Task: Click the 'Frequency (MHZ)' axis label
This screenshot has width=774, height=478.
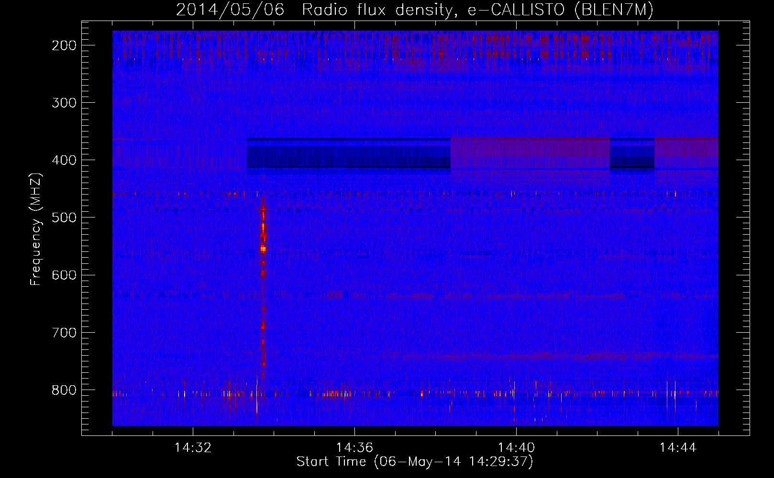Action: click(36, 229)
